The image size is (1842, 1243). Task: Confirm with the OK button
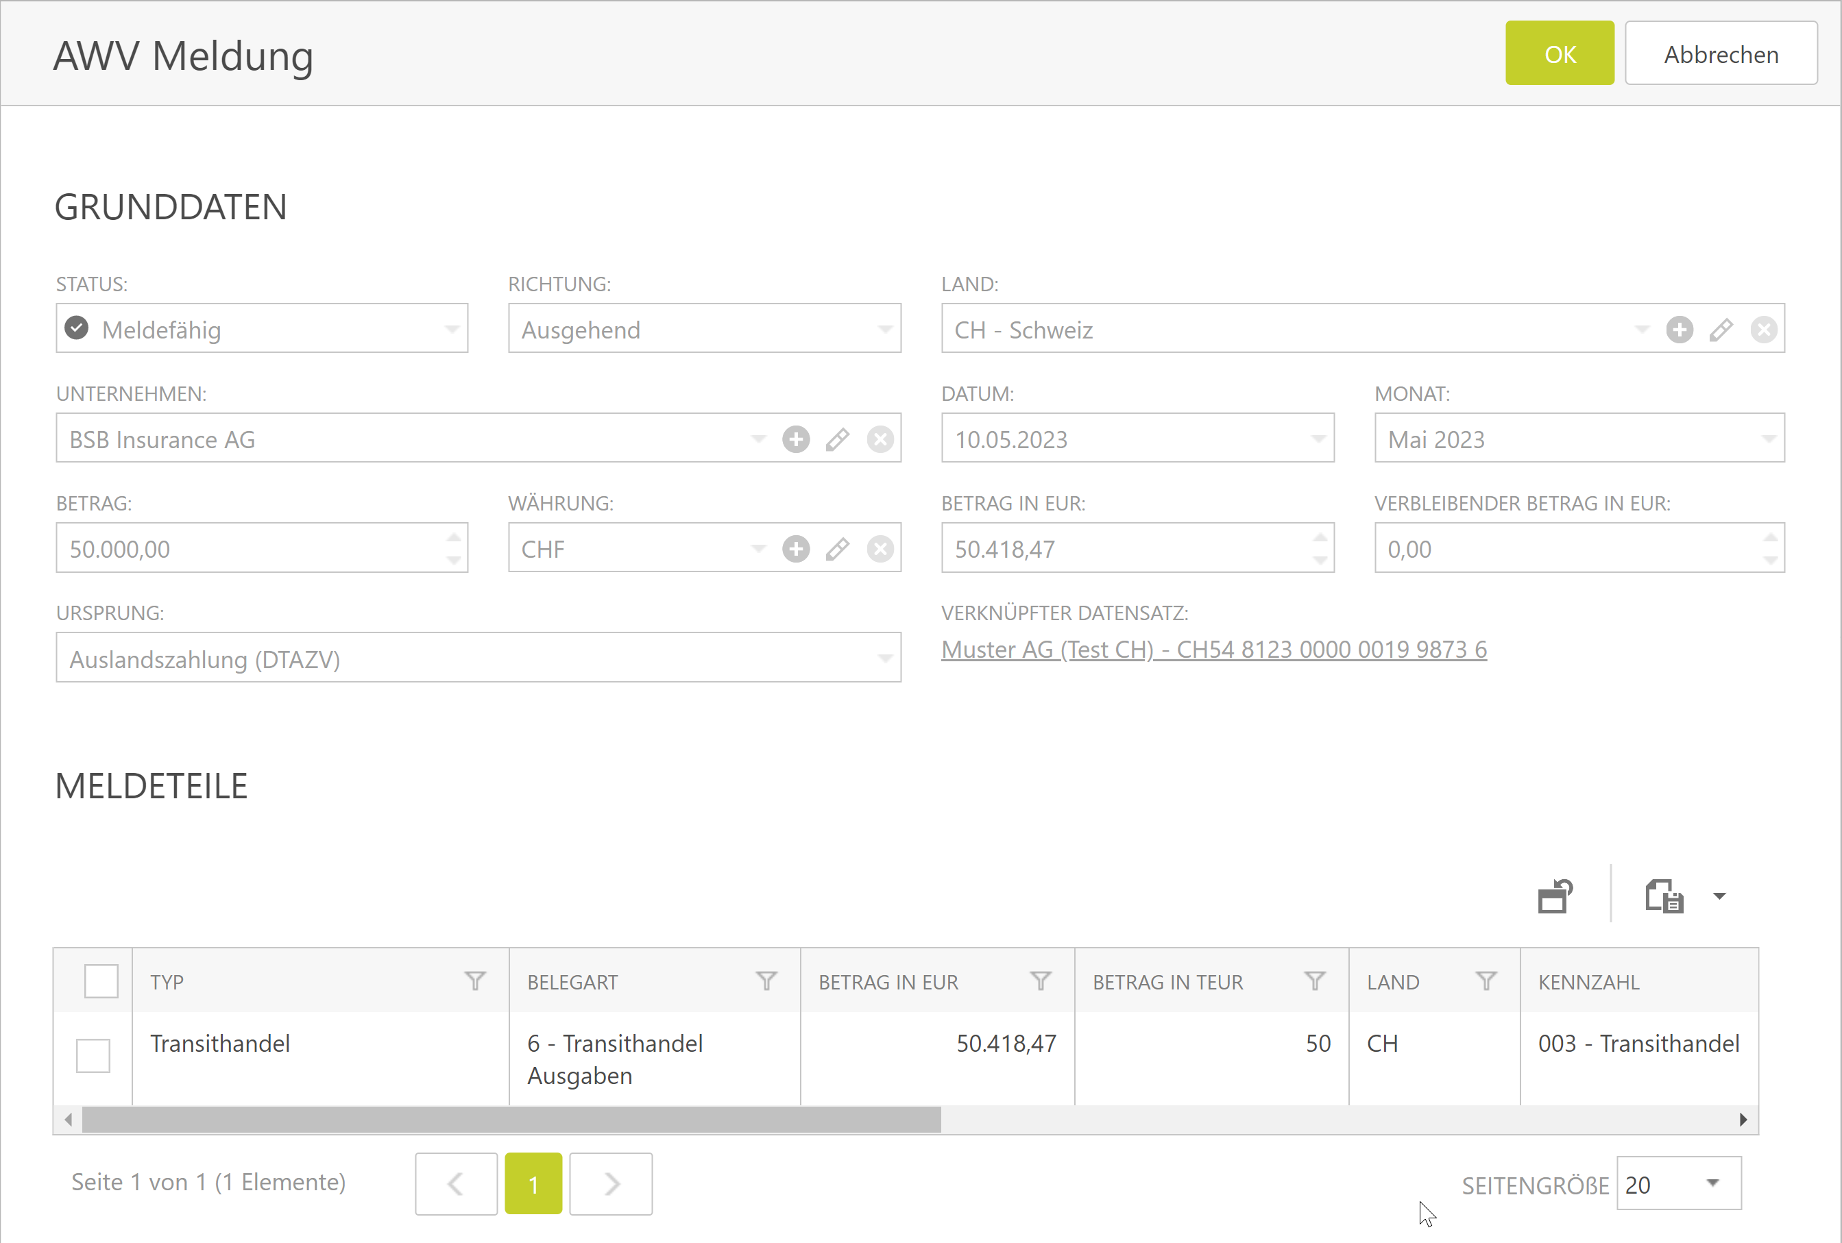click(1559, 54)
